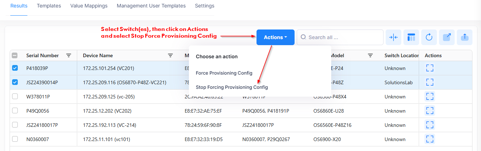Click expand icon for row N0360007
The height and width of the screenshot is (151, 481).
(430, 139)
